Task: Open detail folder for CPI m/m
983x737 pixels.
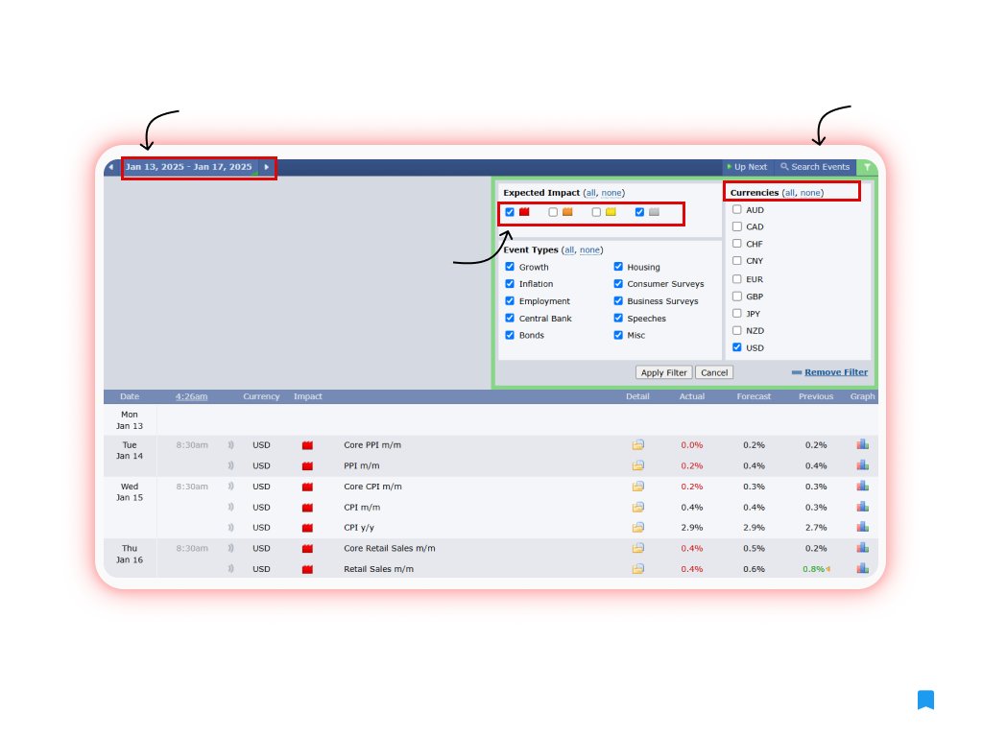Action: pos(637,507)
